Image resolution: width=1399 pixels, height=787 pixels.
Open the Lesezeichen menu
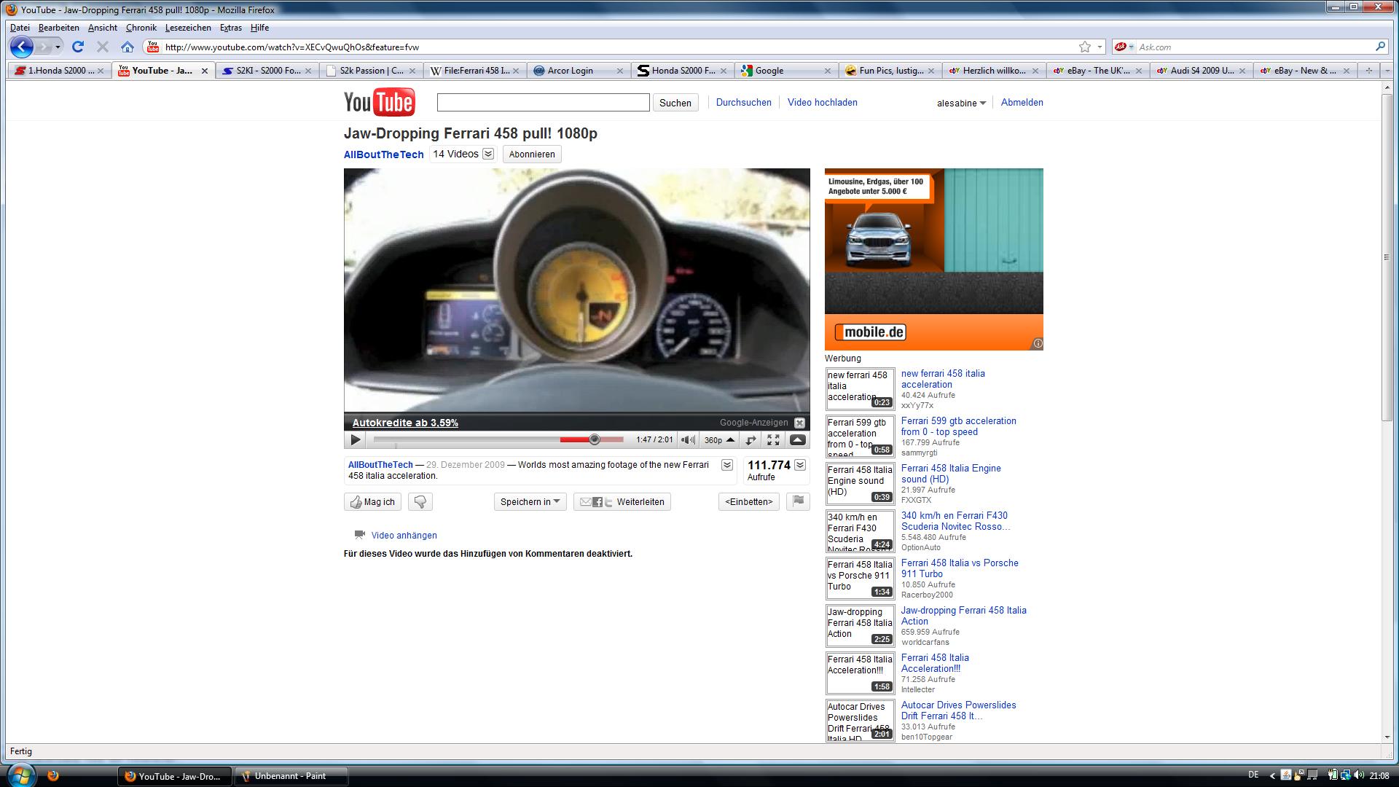point(187,28)
